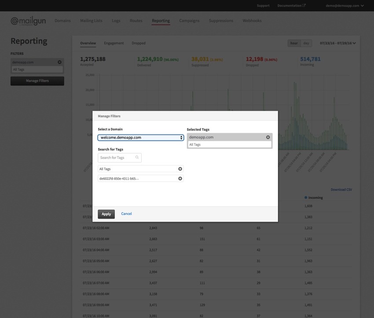Screen dimensions: 374x318
Task: Click the 1,275,188 Accepted statistic
Action: [x=93, y=61]
